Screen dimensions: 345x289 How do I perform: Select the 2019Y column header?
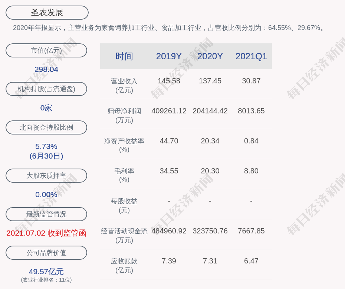tap(169, 56)
